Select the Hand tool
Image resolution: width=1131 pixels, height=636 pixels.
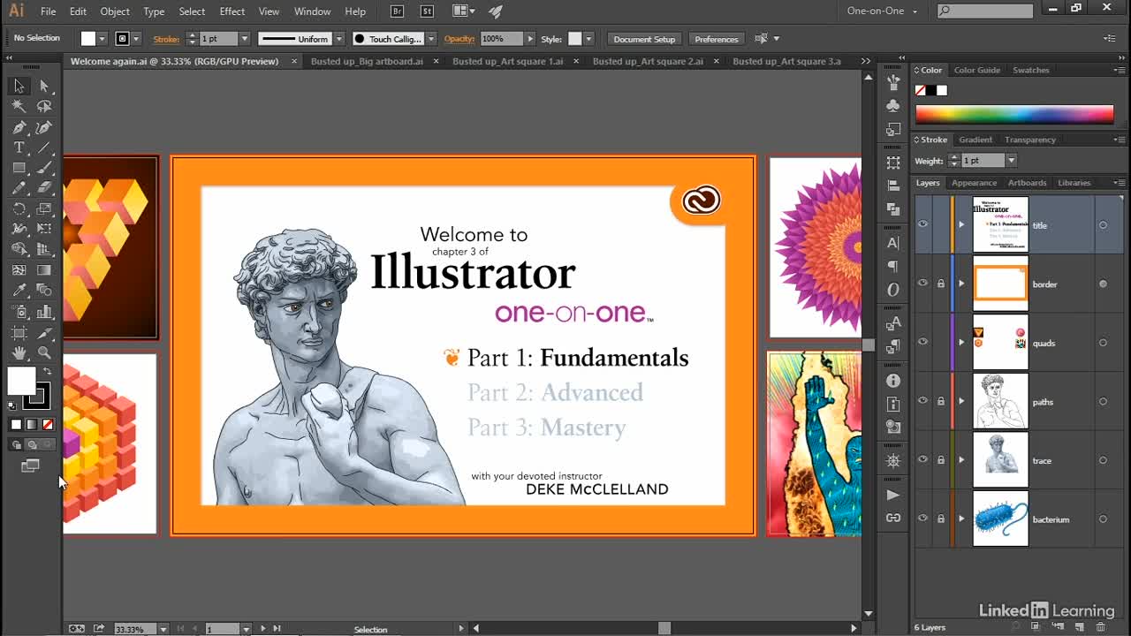coord(19,353)
